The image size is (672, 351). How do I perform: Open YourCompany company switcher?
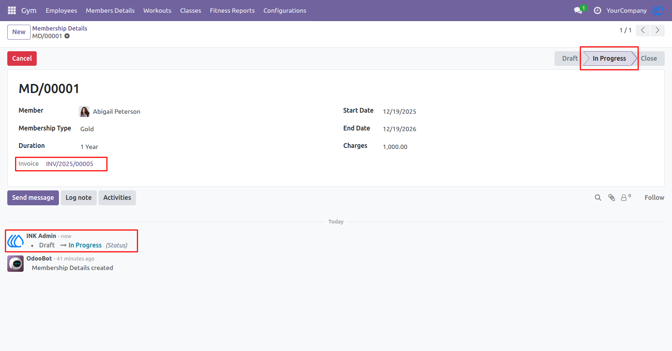tap(627, 11)
